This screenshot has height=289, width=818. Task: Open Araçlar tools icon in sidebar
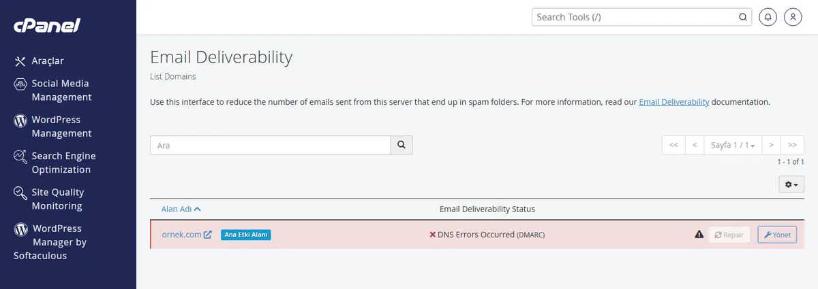[20, 61]
